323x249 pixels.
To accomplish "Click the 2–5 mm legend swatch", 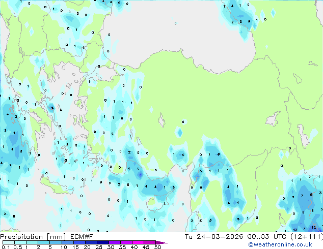I will (x=44, y=242).
